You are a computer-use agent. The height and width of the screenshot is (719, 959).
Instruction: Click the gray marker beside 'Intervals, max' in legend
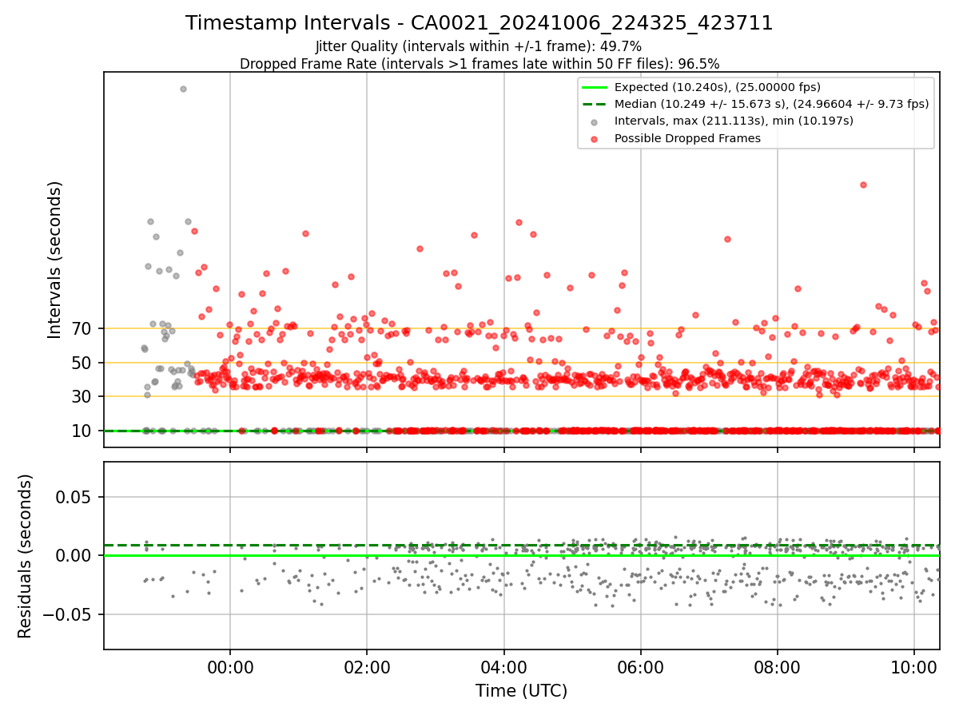[x=594, y=121]
